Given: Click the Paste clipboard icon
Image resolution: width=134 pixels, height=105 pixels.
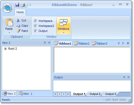Looking at the screenshot, I should 9,22.
